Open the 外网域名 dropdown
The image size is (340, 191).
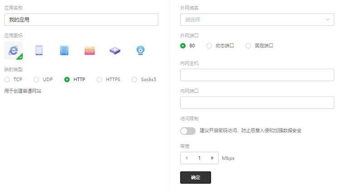(257, 19)
